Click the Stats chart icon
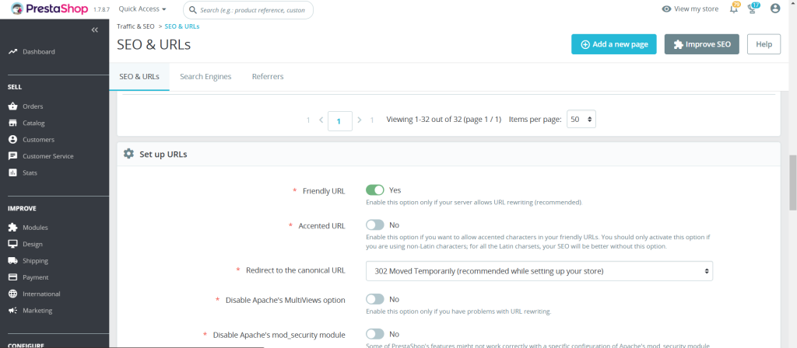The height and width of the screenshot is (348, 797). click(x=12, y=172)
